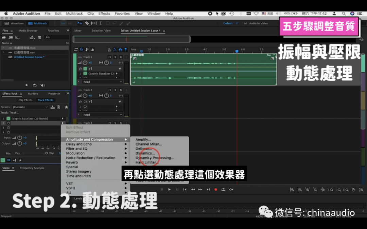The height and width of the screenshot is (229, 367).
Task: Click trash icon in Files panel
Action: (x=39, y=37)
